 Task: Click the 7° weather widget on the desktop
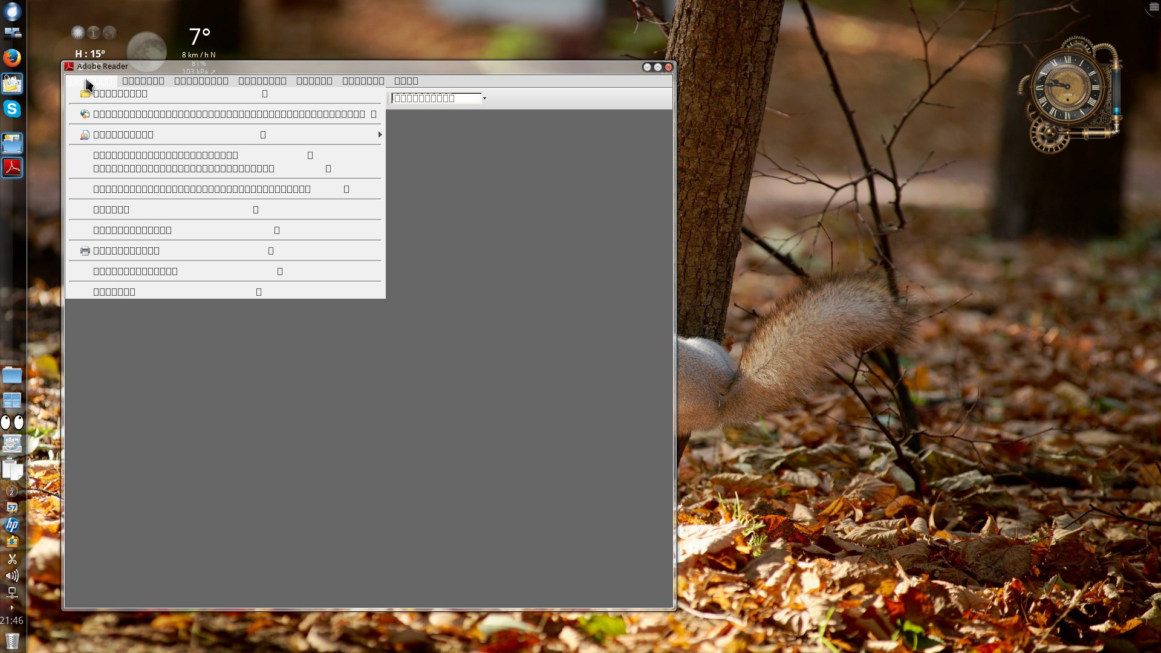click(x=199, y=37)
